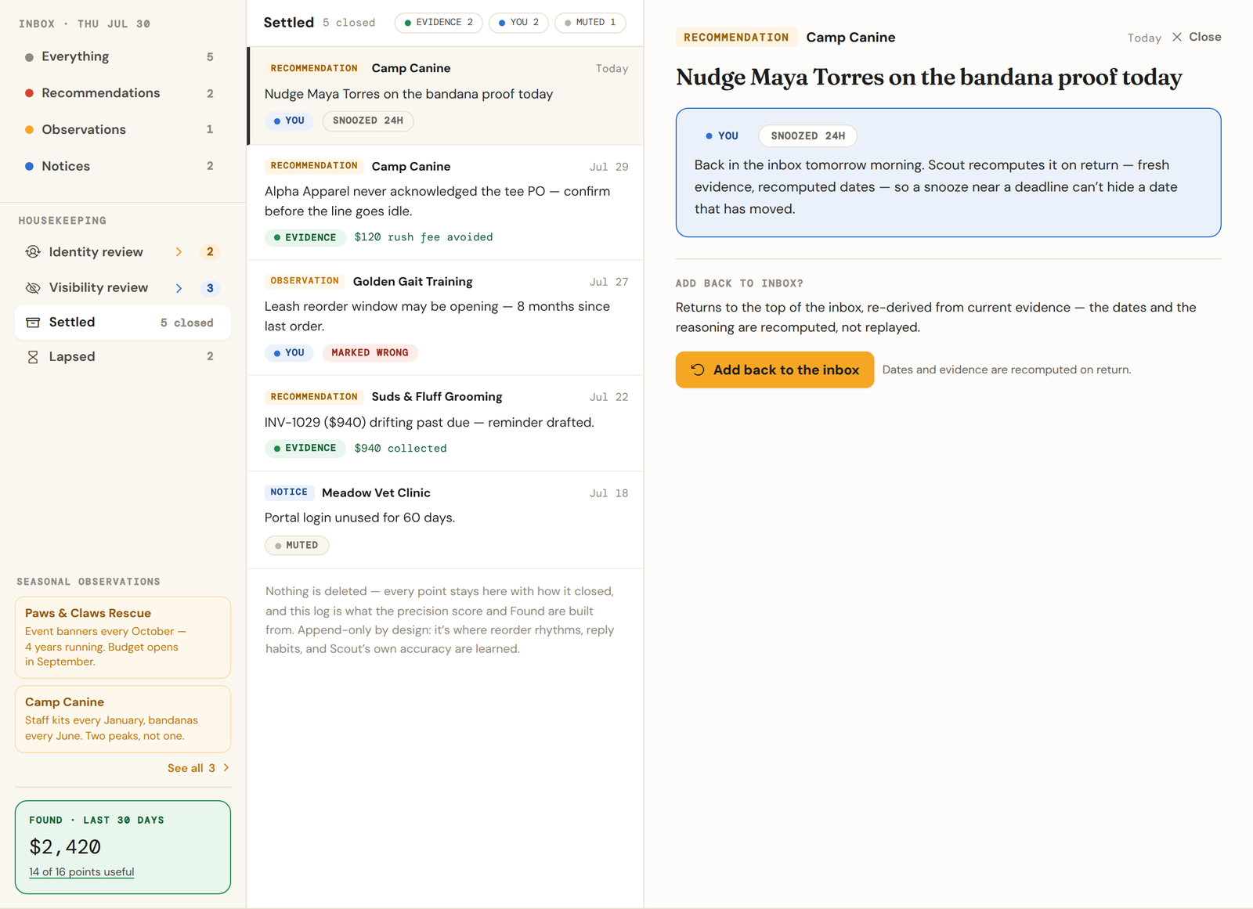
Task: Select the Nudge Maya Torres bandana proof row
Action: tap(446, 96)
